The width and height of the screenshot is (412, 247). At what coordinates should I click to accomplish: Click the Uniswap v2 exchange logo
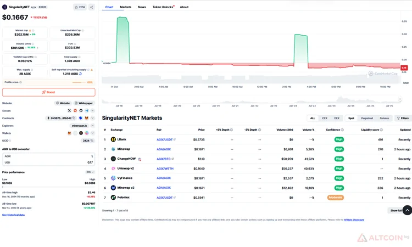tap(113, 169)
